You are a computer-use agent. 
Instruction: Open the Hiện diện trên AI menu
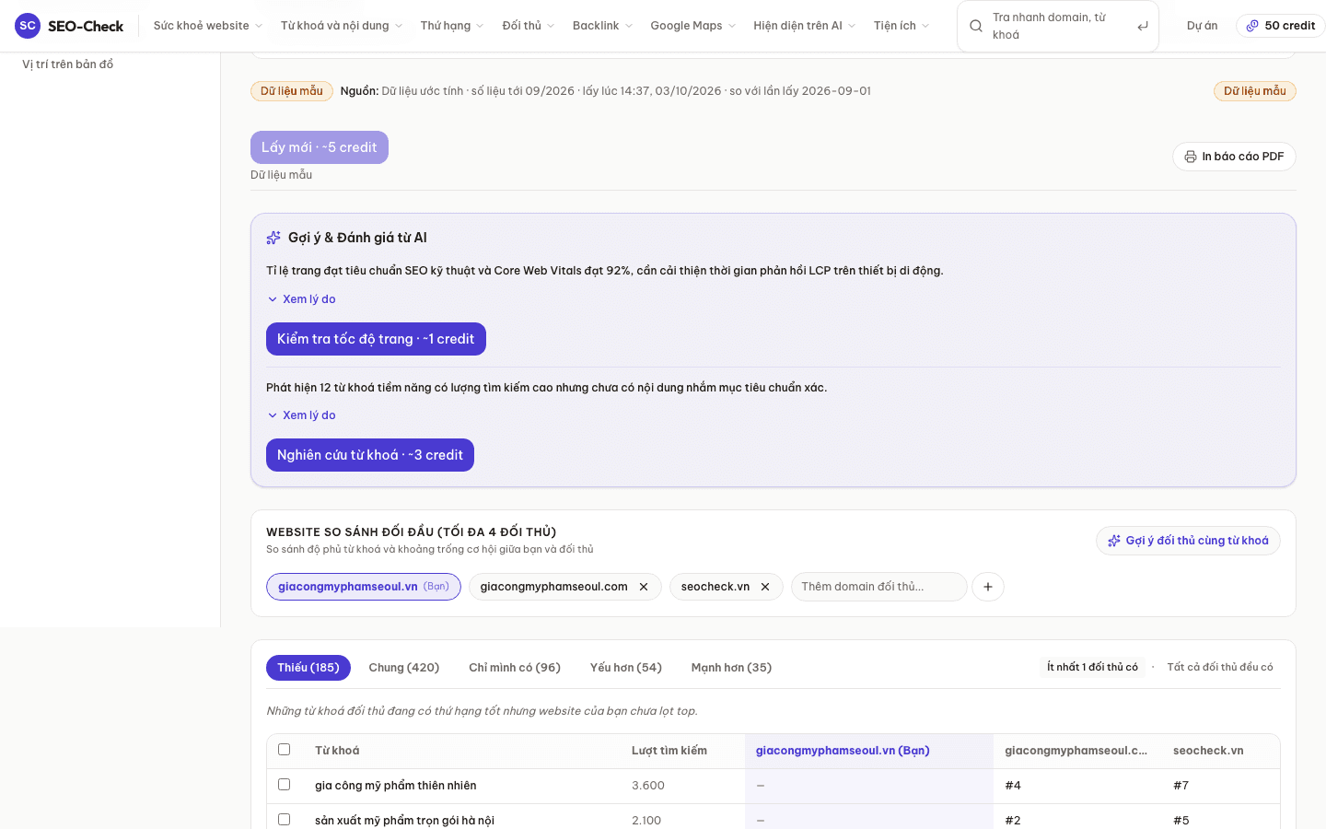(805, 26)
